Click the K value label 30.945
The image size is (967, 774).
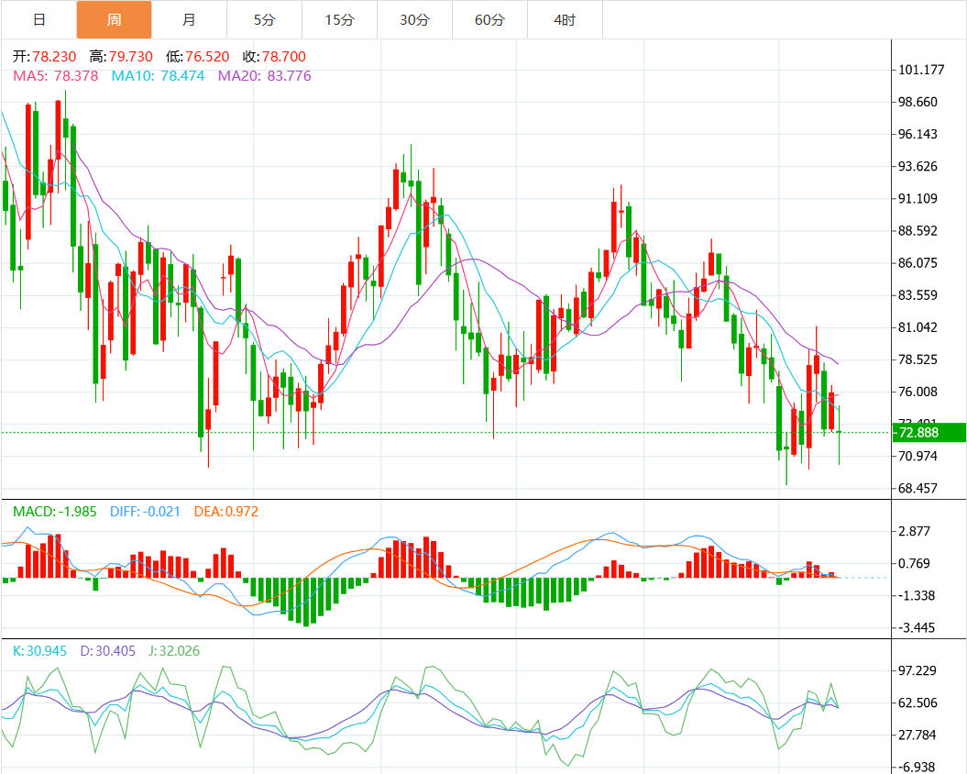(41, 651)
